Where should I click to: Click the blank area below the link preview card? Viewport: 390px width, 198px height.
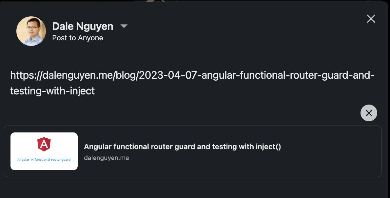(x=195, y=188)
